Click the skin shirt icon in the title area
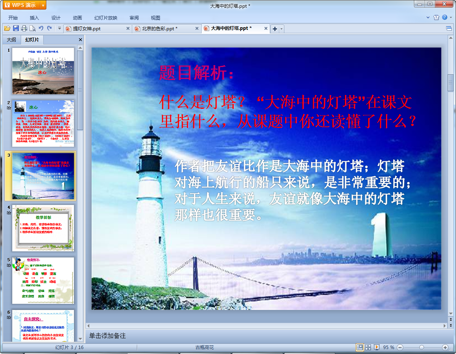This screenshot has height=354, width=456. (x=436, y=18)
